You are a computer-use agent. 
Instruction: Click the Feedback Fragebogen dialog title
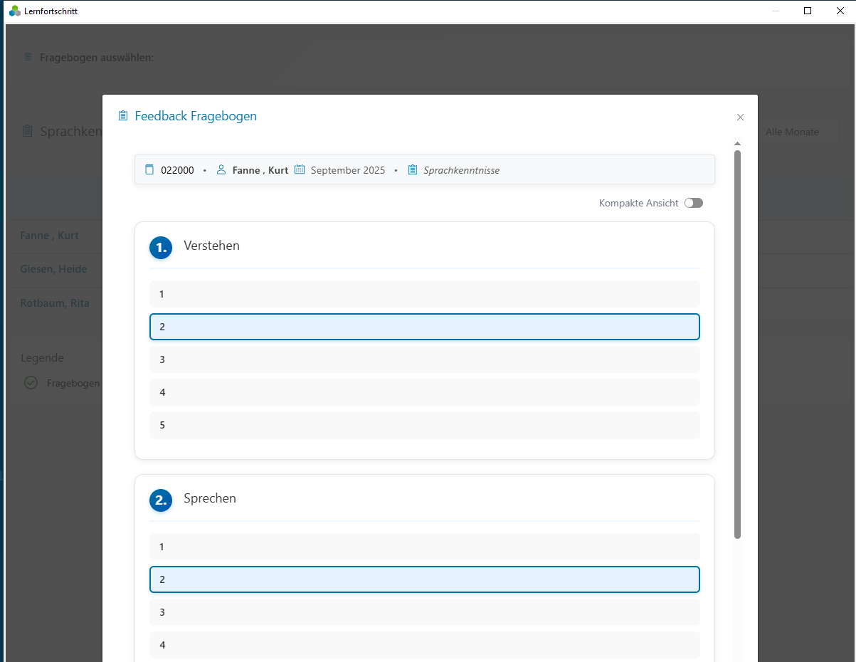pyautogui.click(x=196, y=116)
